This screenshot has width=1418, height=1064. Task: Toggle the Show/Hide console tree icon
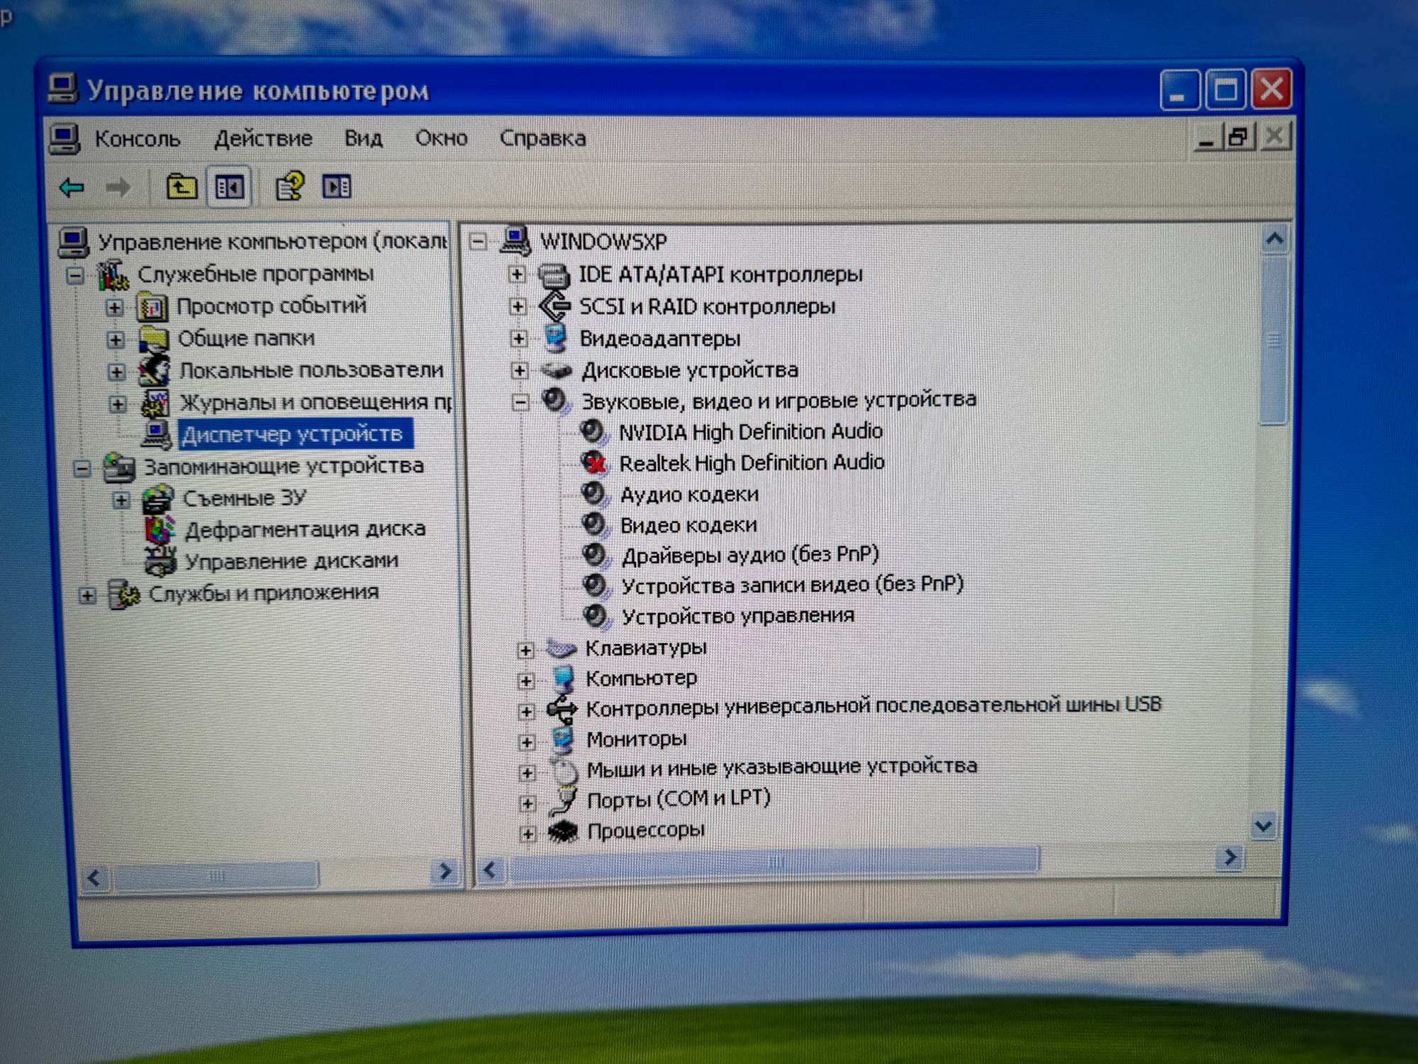click(229, 188)
